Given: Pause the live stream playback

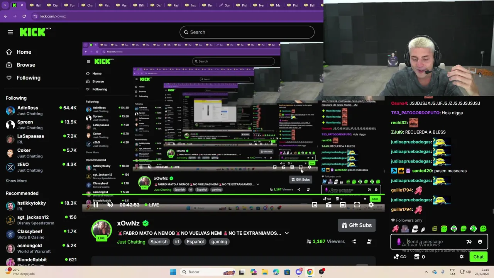Looking at the screenshot, I should 96,205.
